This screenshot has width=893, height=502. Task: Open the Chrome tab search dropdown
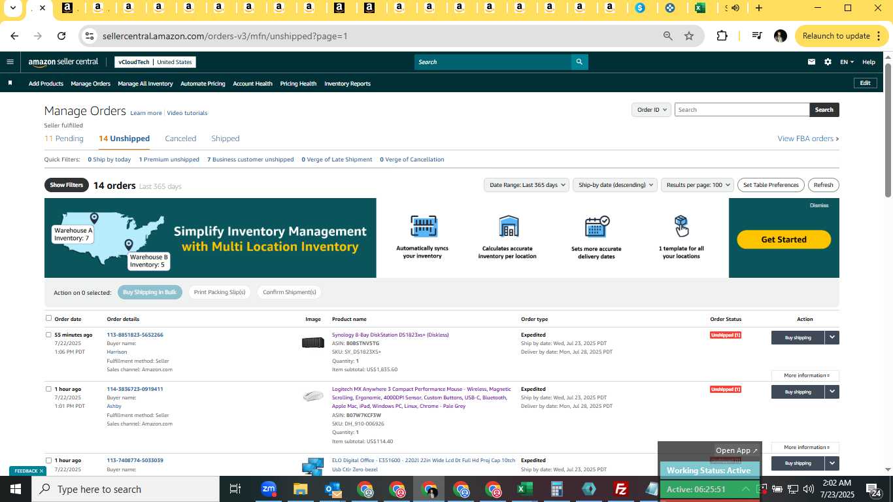(12, 8)
